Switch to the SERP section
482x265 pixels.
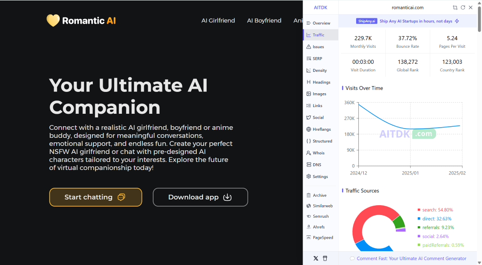pos(320,58)
